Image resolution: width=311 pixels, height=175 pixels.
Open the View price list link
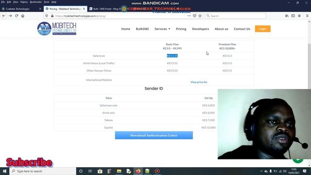(x=199, y=82)
